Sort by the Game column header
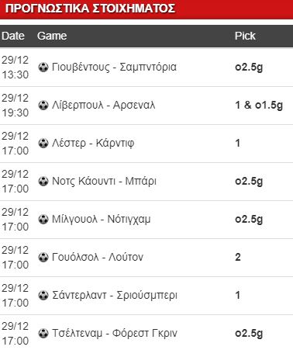 (x=52, y=36)
